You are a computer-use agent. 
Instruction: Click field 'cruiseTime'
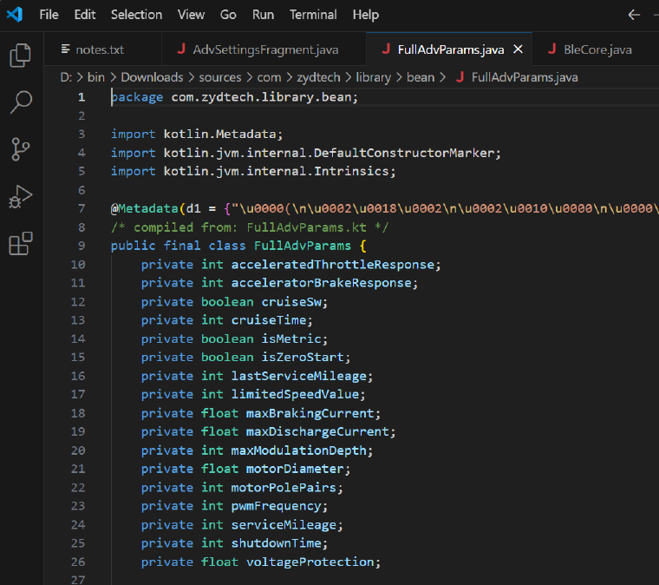click(269, 320)
